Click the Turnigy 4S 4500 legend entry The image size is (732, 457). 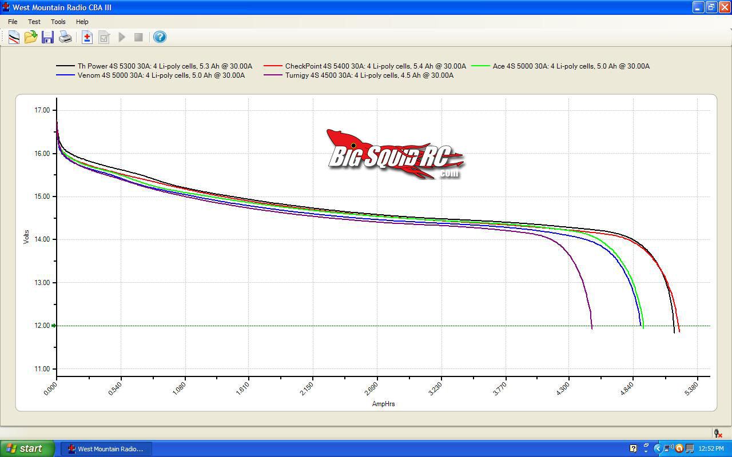(359, 75)
